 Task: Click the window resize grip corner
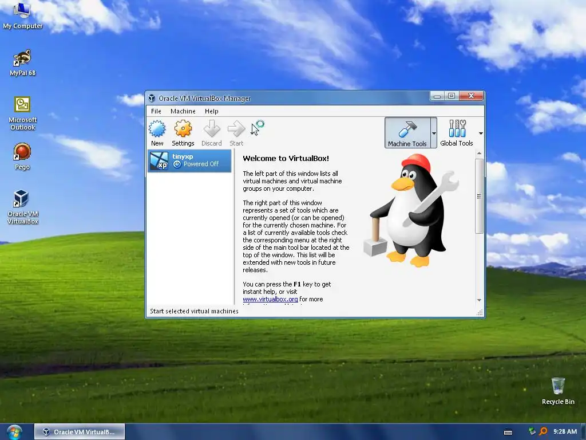[480, 313]
